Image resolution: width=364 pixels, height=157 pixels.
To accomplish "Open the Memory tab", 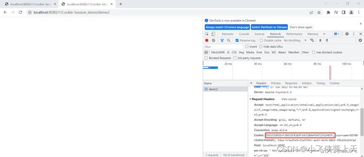I will click(x=313, y=34).
